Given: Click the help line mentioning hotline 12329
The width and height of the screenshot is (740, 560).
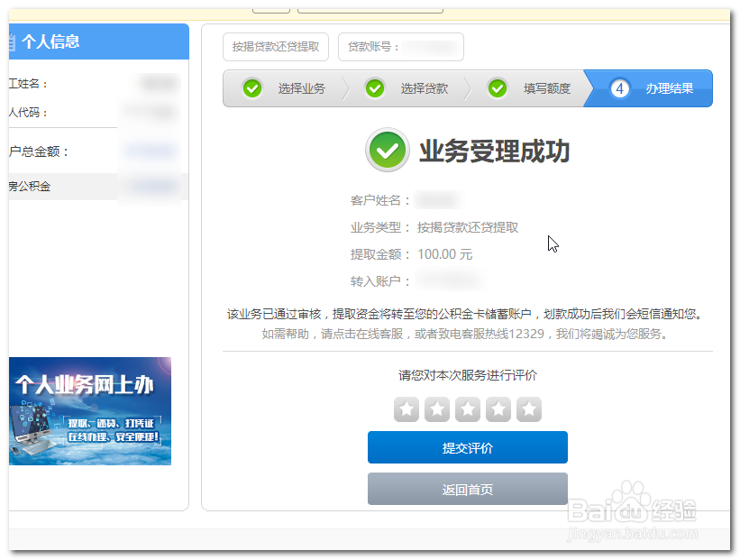Looking at the screenshot, I should point(465,334).
